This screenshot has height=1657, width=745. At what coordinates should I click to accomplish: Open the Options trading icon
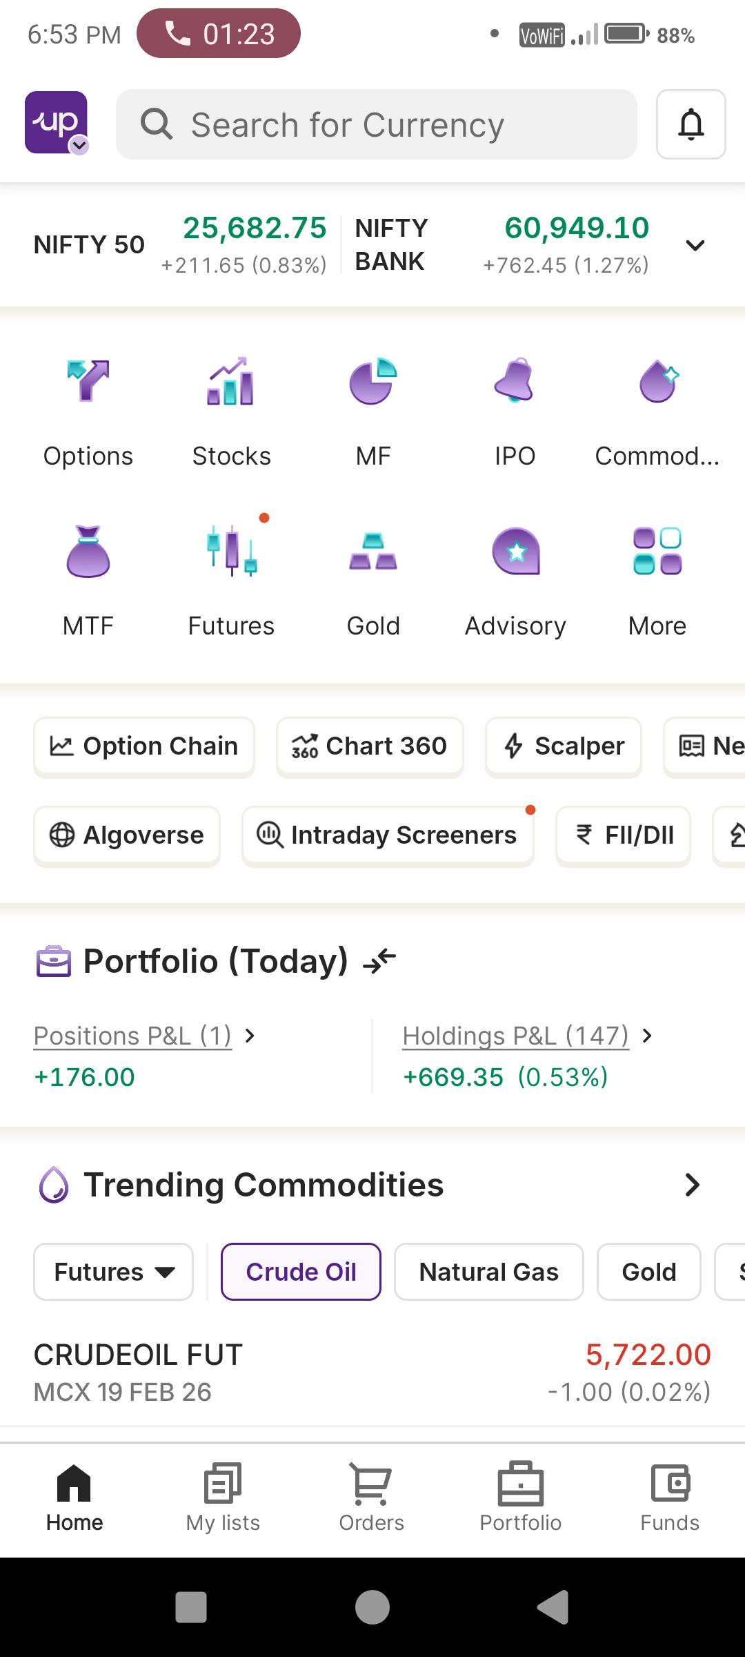[88, 381]
